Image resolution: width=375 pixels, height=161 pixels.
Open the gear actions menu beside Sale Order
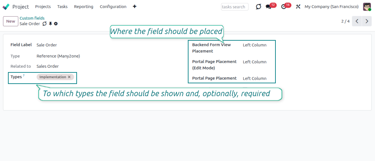(x=56, y=24)
